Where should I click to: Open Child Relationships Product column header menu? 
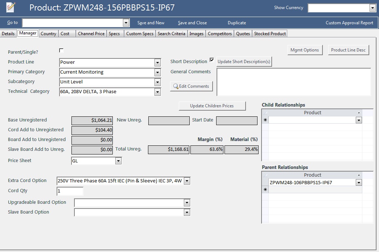click(359, 113)
